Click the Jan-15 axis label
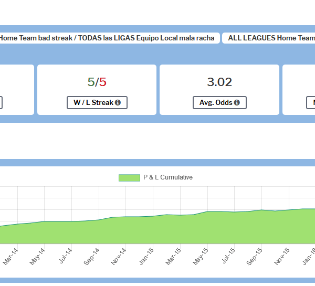315x286 pixels. (146, 257)
